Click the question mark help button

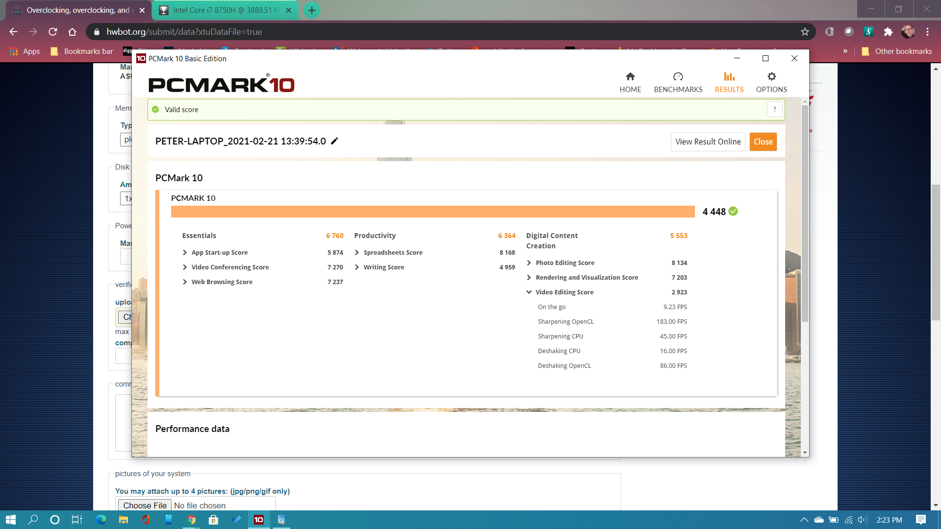pyautogui.click(x=774, y=109)
